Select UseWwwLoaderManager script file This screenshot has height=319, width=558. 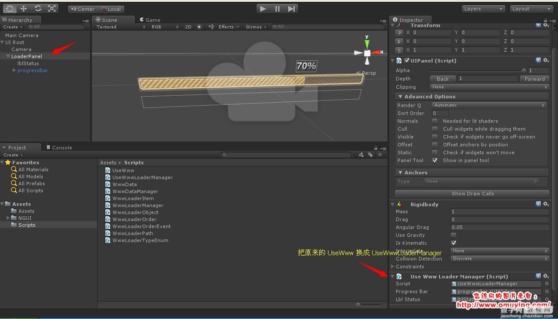pos(143,177)
